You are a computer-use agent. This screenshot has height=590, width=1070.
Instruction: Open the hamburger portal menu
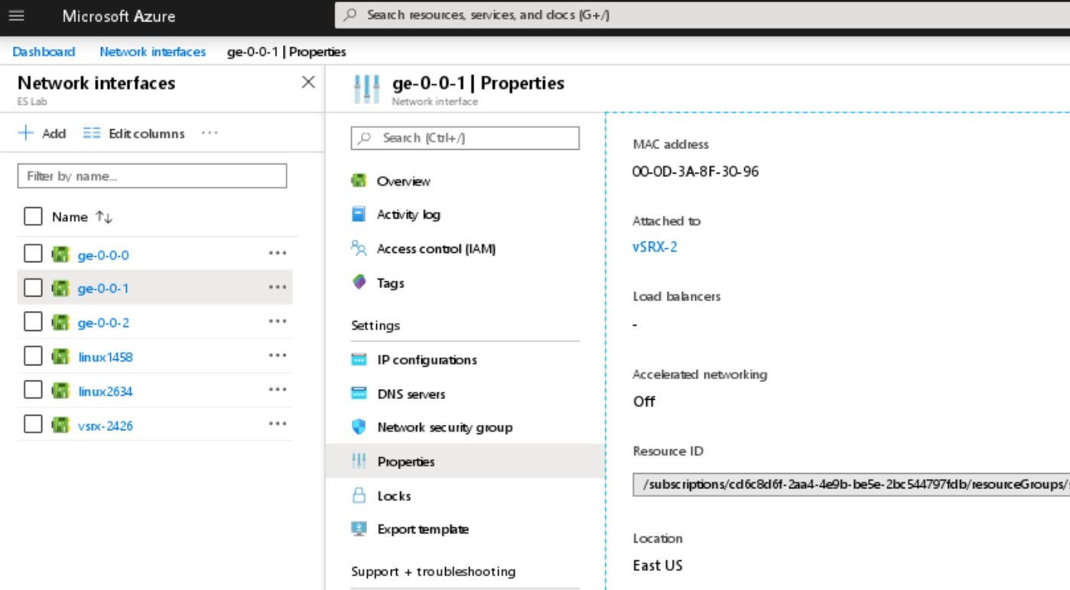(16, 16)
